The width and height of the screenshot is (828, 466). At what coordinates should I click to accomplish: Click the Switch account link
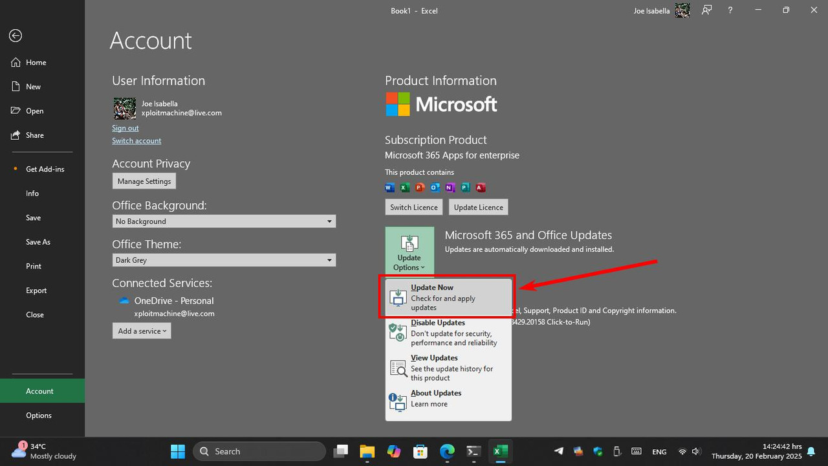pos(136,140)
